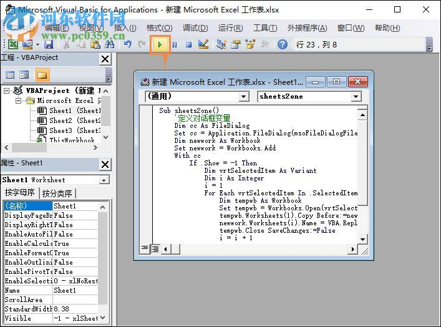Open Help via the question mark icon
Screen dimensions: 441x327
coord(283,44)
